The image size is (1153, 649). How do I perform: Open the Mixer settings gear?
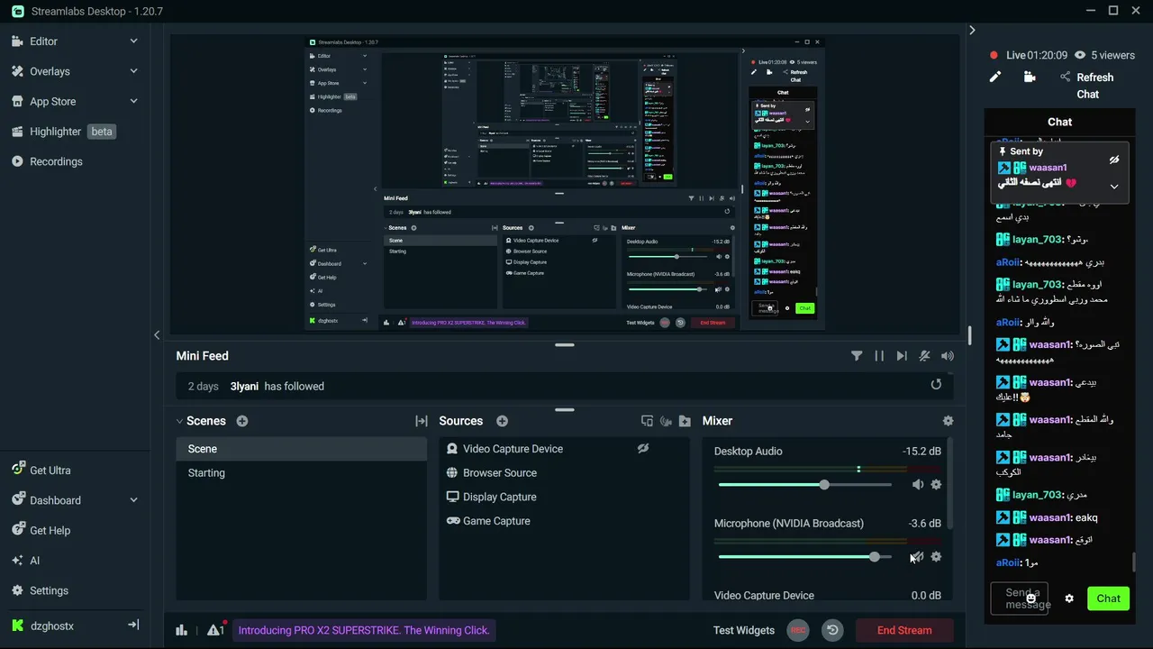point(948,421)
